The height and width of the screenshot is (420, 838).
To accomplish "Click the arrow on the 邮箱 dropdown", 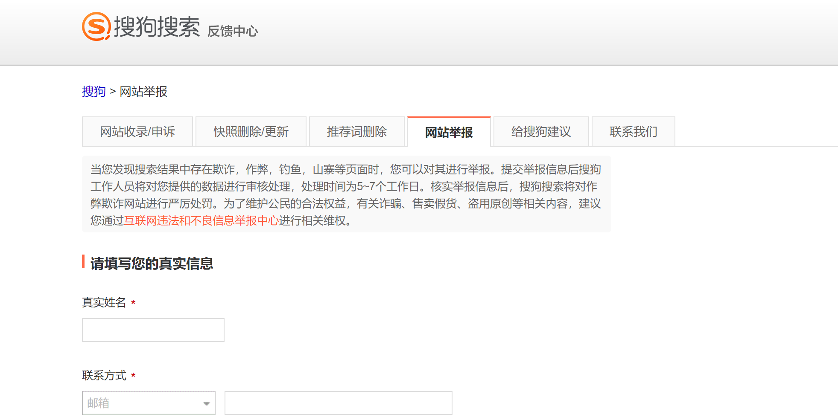I will click(x=207, y=403).
